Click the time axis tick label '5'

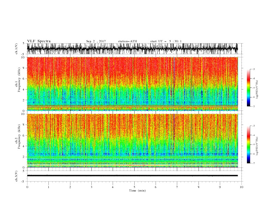[134, 187]
